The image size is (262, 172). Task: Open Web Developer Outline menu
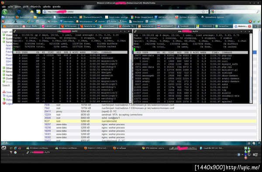[x=100, y=21]
